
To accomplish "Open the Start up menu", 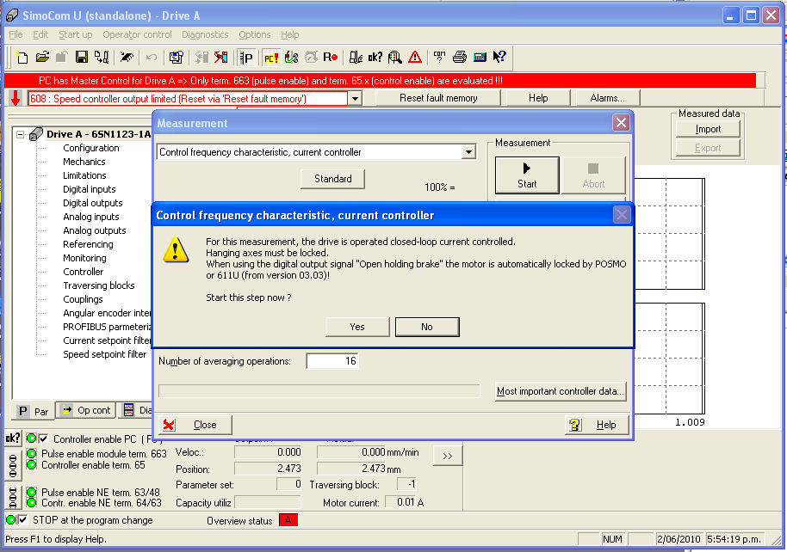I will click(x=75, y=34).
